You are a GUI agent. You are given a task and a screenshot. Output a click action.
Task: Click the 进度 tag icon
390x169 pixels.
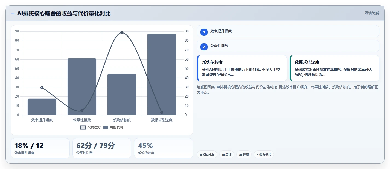tap(241, 155)
